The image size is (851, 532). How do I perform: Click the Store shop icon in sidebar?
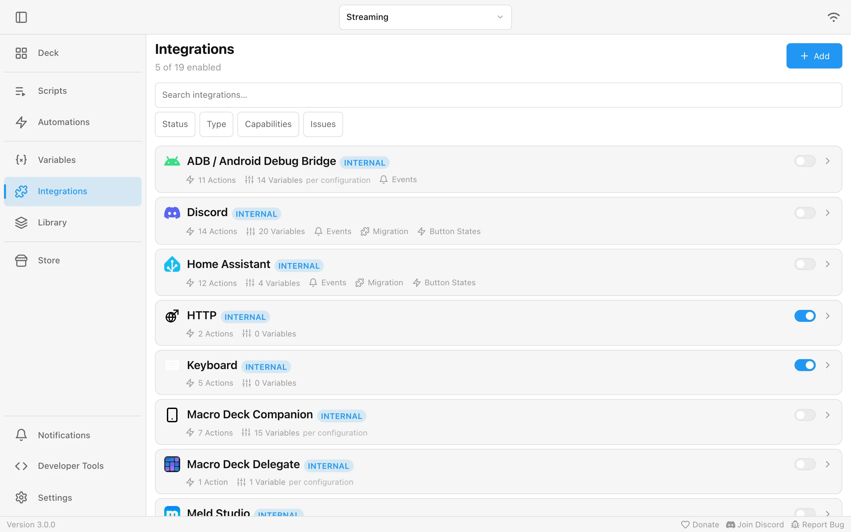click(x=21, y=260)
